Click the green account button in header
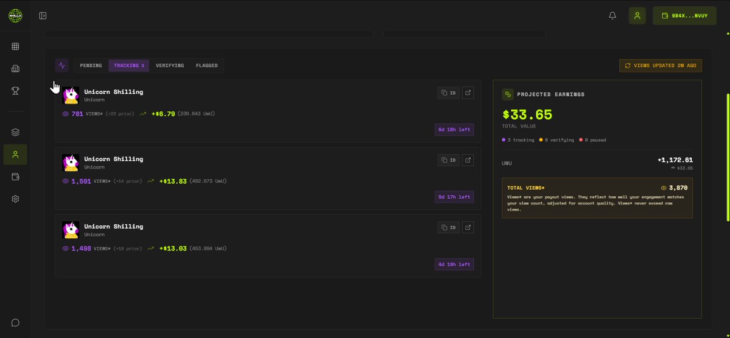The image size is (730, 338). click(637, 16)
